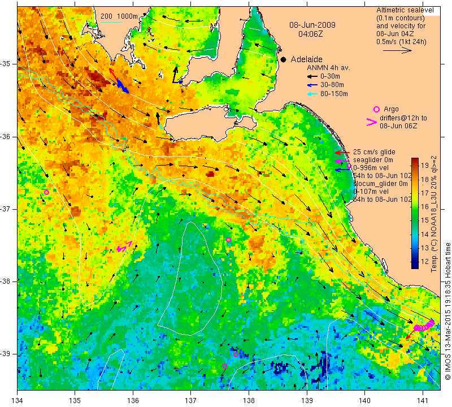Image resolution: width=452 pixels, height=407 pixels.
Task: Click the ANMN 4h av. legend heading
Action: pos(328,68)
